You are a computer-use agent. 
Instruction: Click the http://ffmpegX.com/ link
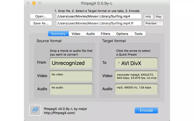point(59,113)
